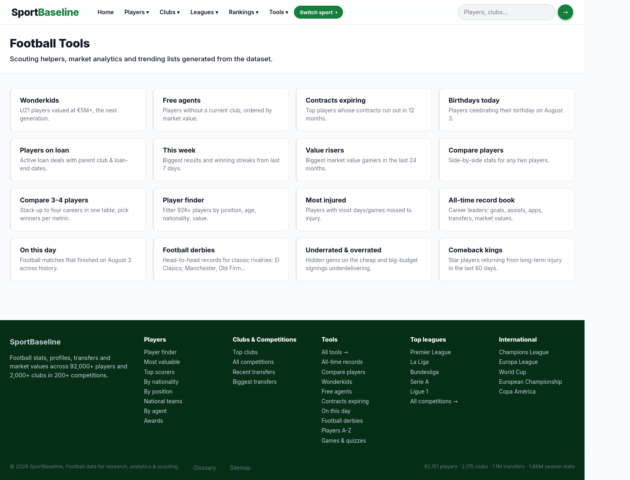630x480 pixels.
Task: Click the footer Serie A link
Action: click(x=419, y=382)
